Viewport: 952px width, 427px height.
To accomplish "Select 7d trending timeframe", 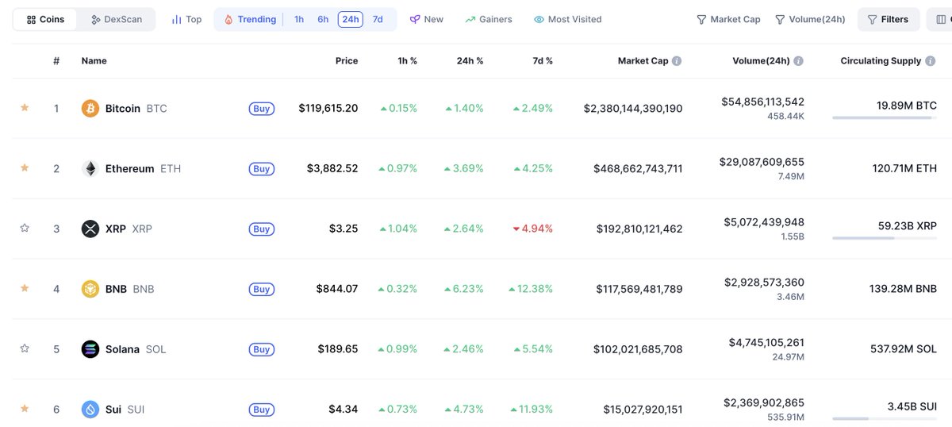I will click(378, 19).
